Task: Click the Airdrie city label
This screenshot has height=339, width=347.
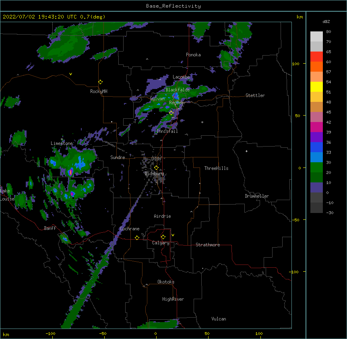Action: coord(162,216)
